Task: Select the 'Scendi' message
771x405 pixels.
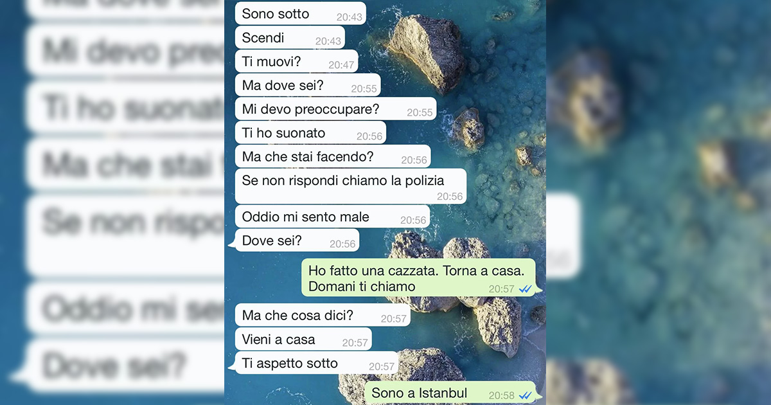Action: [290, 38]
